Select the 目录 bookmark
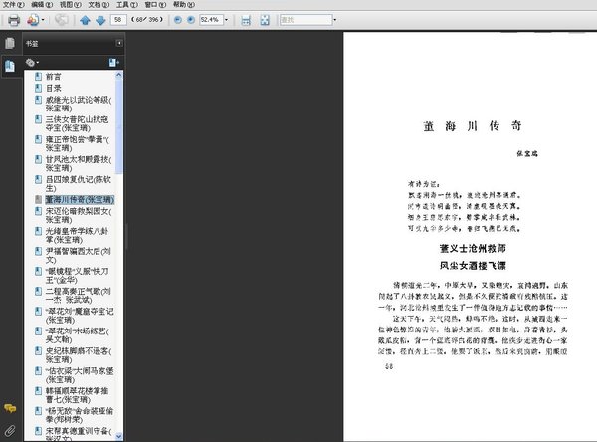This screenshot has height=442, width=597. coord(54,88)
